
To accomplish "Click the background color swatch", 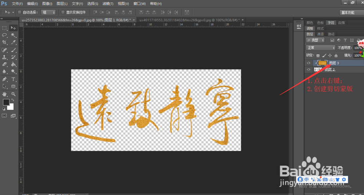I will pos(11,108).
